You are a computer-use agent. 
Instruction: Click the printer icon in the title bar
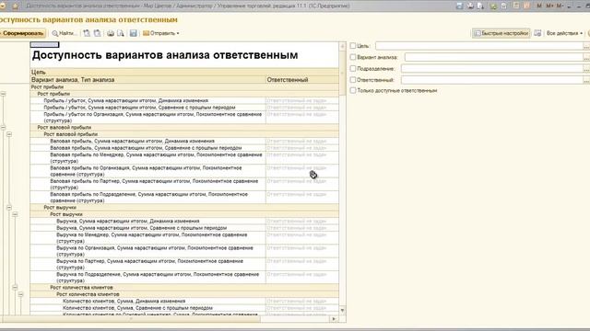(x=470, y=6)
